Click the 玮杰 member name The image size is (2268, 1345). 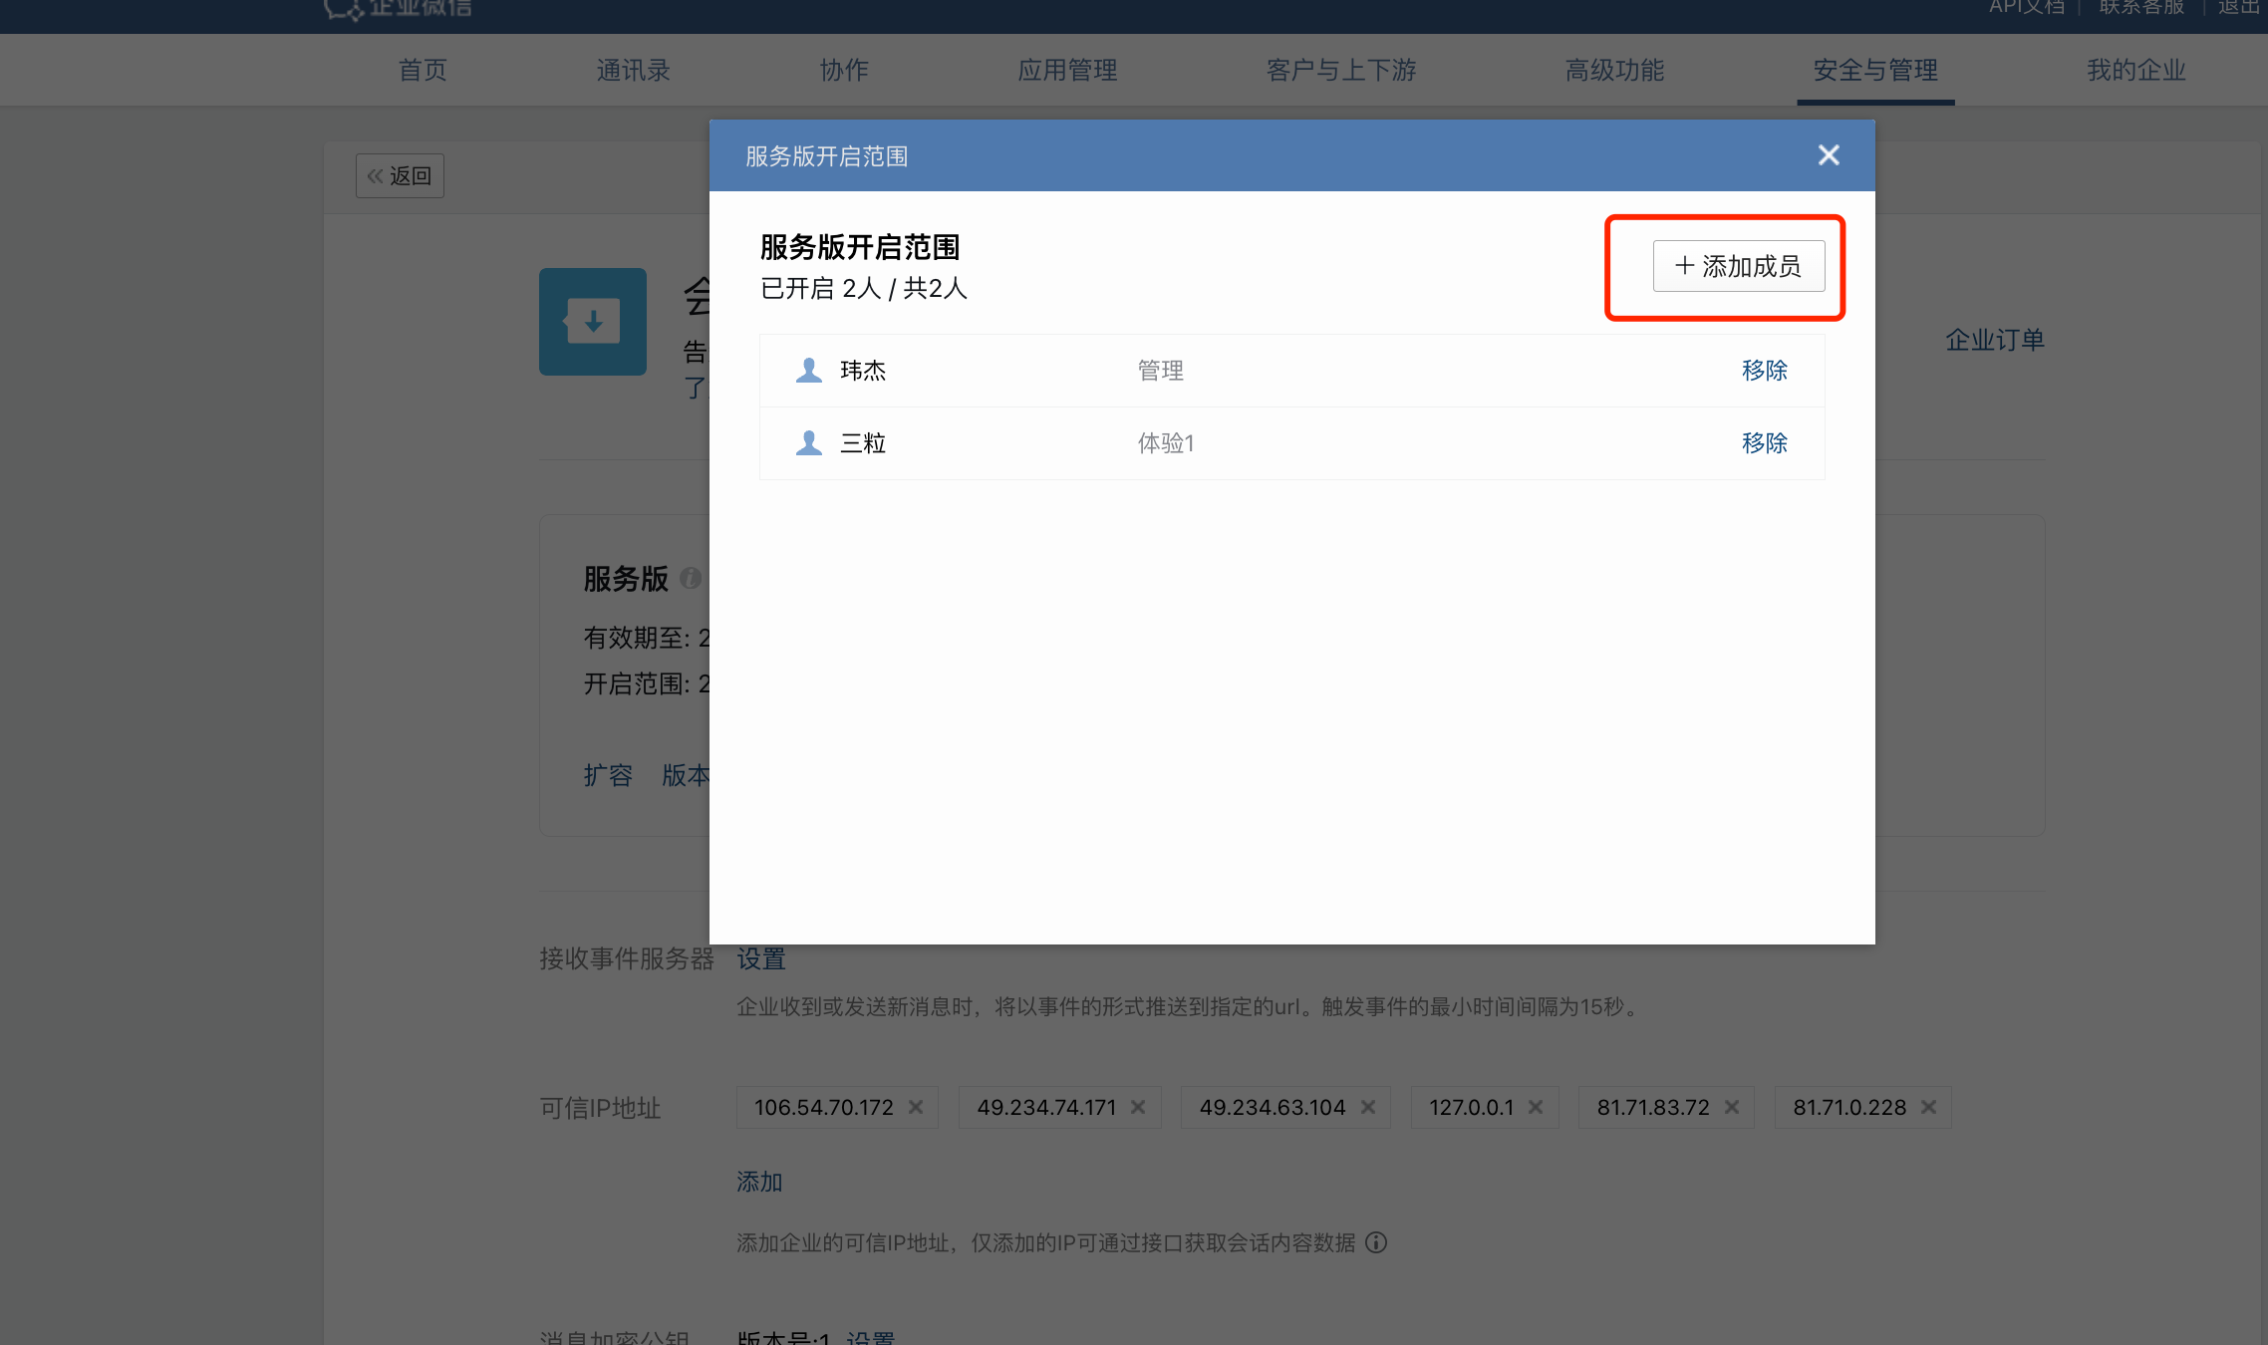tap(863, 371)
